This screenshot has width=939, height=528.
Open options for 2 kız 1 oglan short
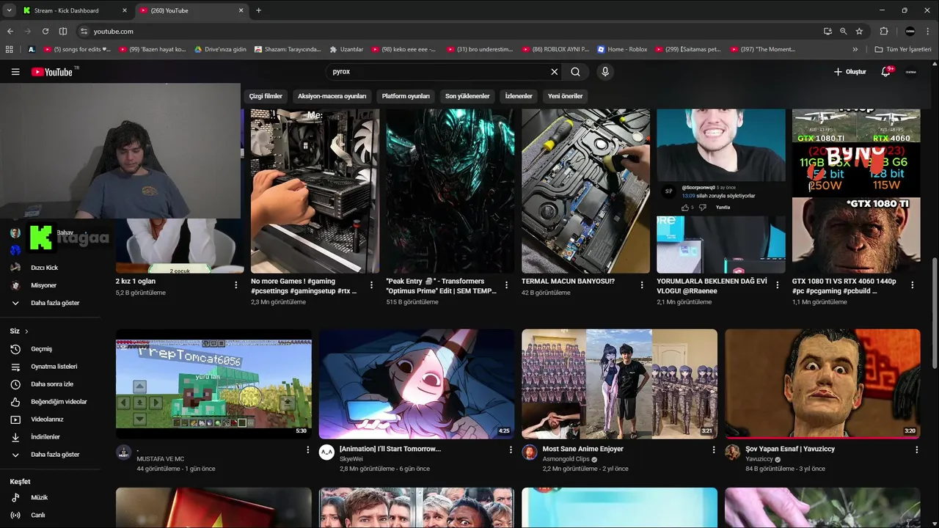pyautogui.click(x=236, y=285)
